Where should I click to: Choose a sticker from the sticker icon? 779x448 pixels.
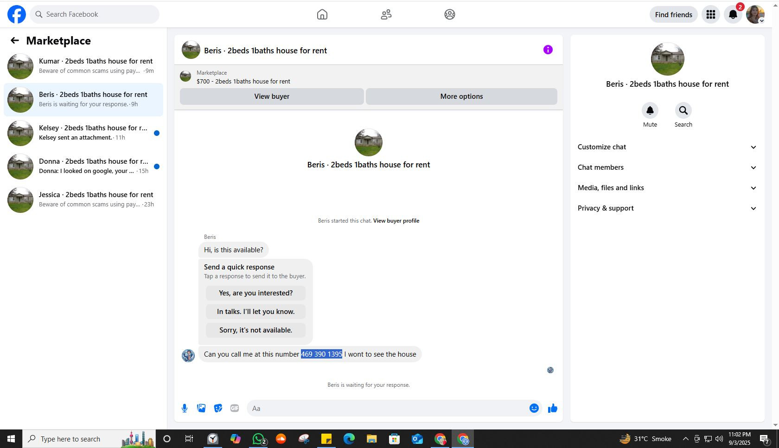218,408
